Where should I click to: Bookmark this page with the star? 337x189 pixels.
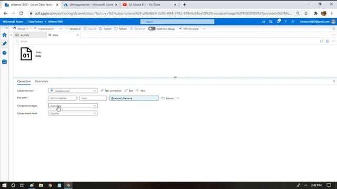point(306,13)
